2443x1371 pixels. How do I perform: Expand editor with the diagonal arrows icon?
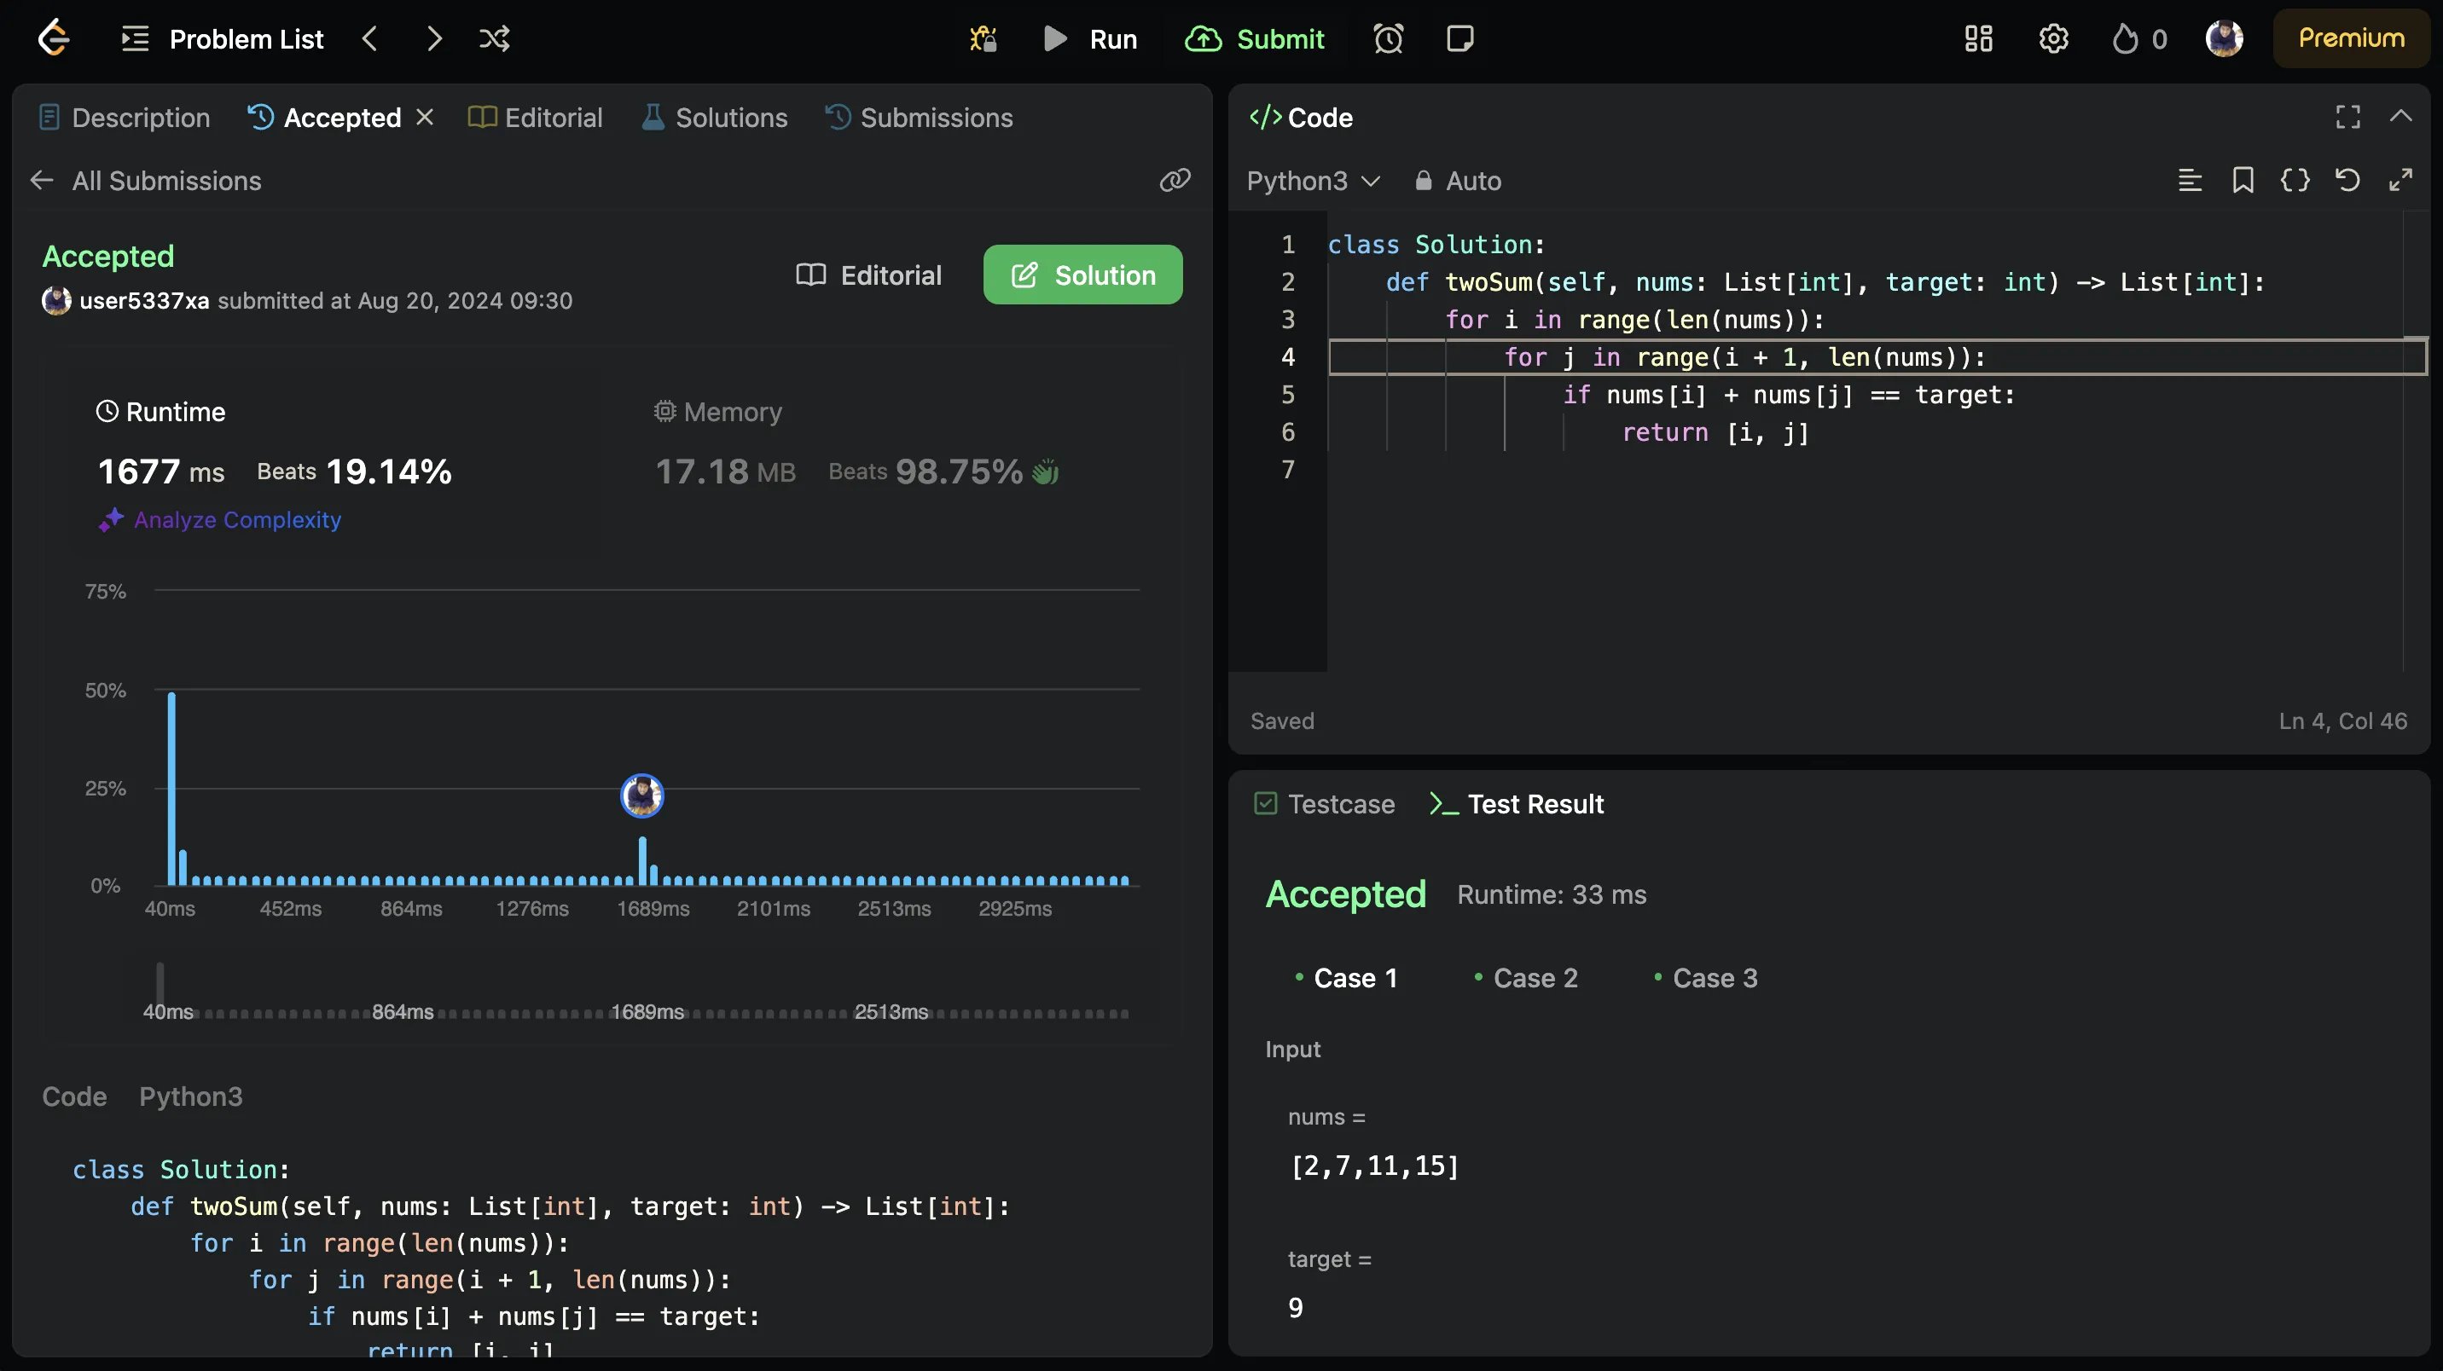tap(2400, 179)
